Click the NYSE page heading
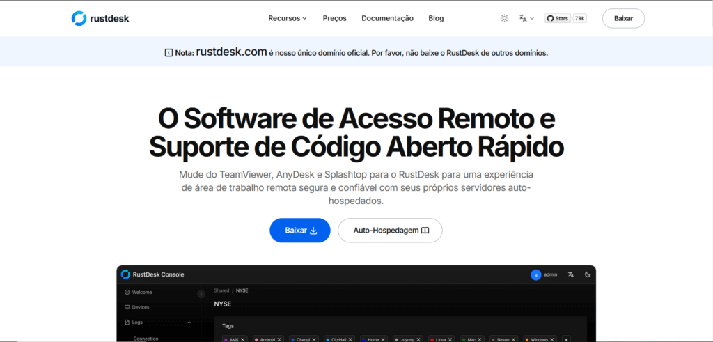713x342 pixels. coord(222,304)
